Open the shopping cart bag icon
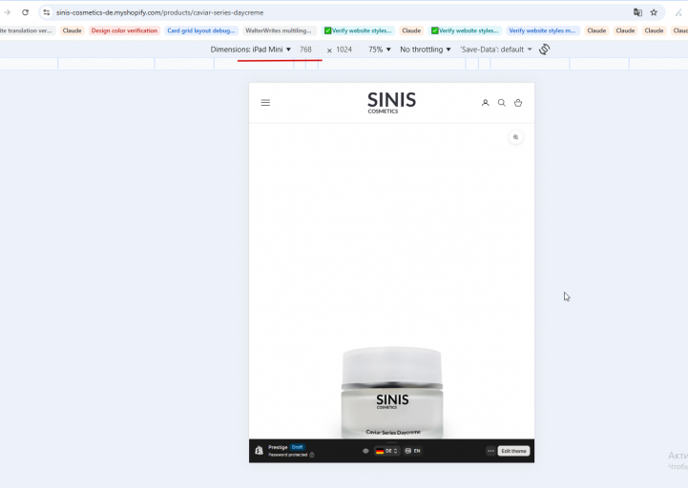 click(x=518, y=103)
